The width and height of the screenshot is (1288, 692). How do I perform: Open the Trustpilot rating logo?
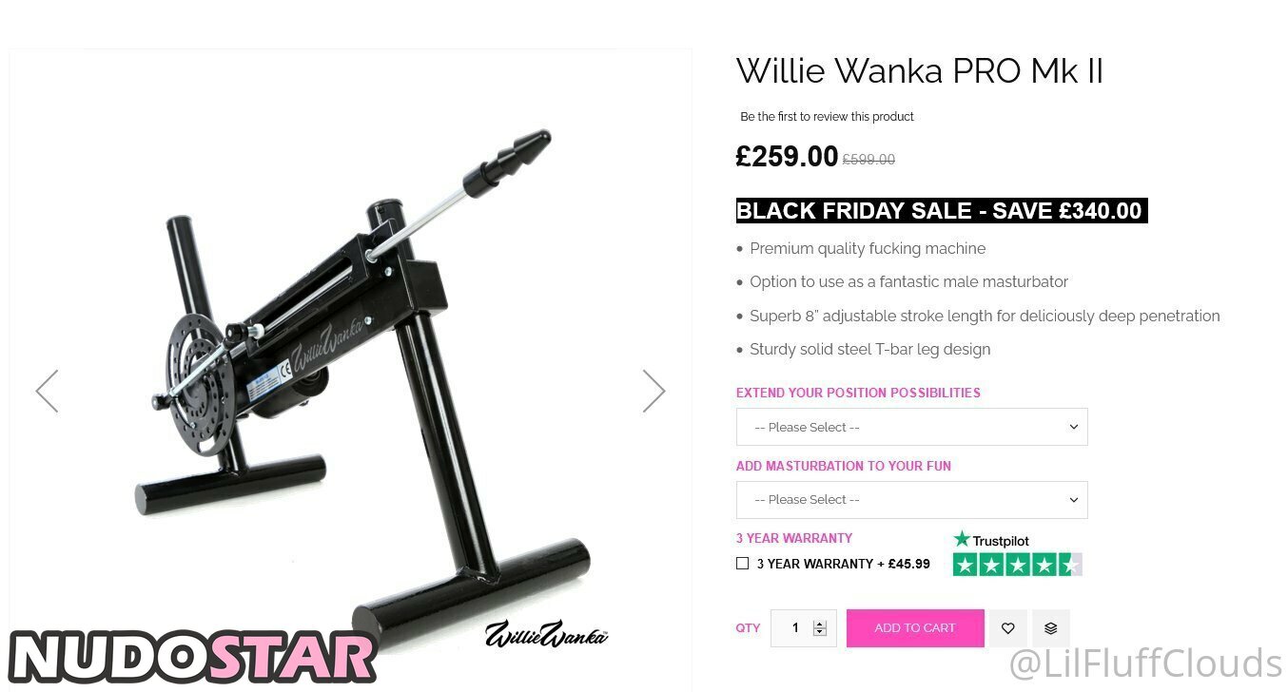click(991, 540)
